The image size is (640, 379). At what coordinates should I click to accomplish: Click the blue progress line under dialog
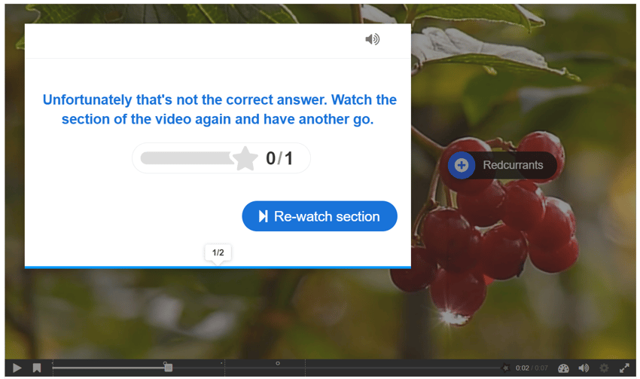tap(218, 267)
